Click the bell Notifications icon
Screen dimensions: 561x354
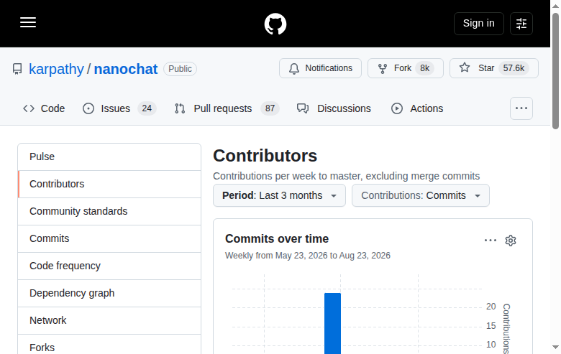pos(294,68)
